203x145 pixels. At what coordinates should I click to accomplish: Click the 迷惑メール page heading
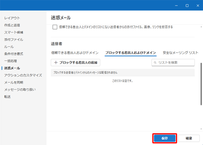click(x=61, y=18)
